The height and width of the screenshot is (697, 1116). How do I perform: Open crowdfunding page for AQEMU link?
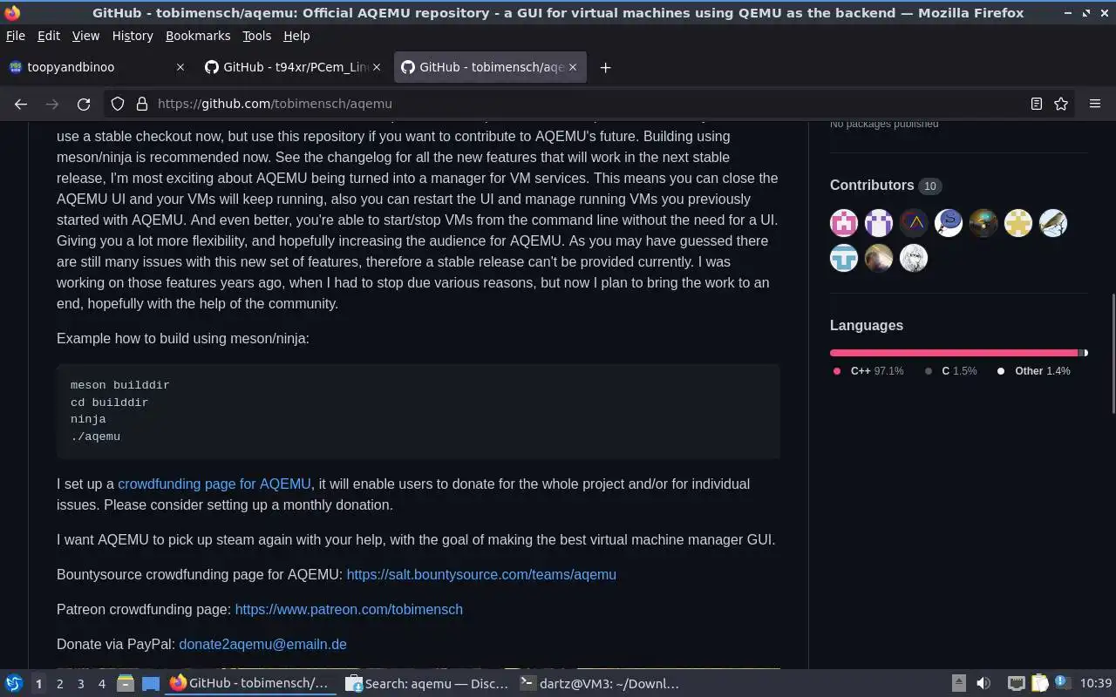(214, 484)
